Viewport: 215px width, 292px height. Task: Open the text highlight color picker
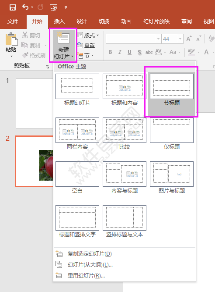click(x=198, y=52)
